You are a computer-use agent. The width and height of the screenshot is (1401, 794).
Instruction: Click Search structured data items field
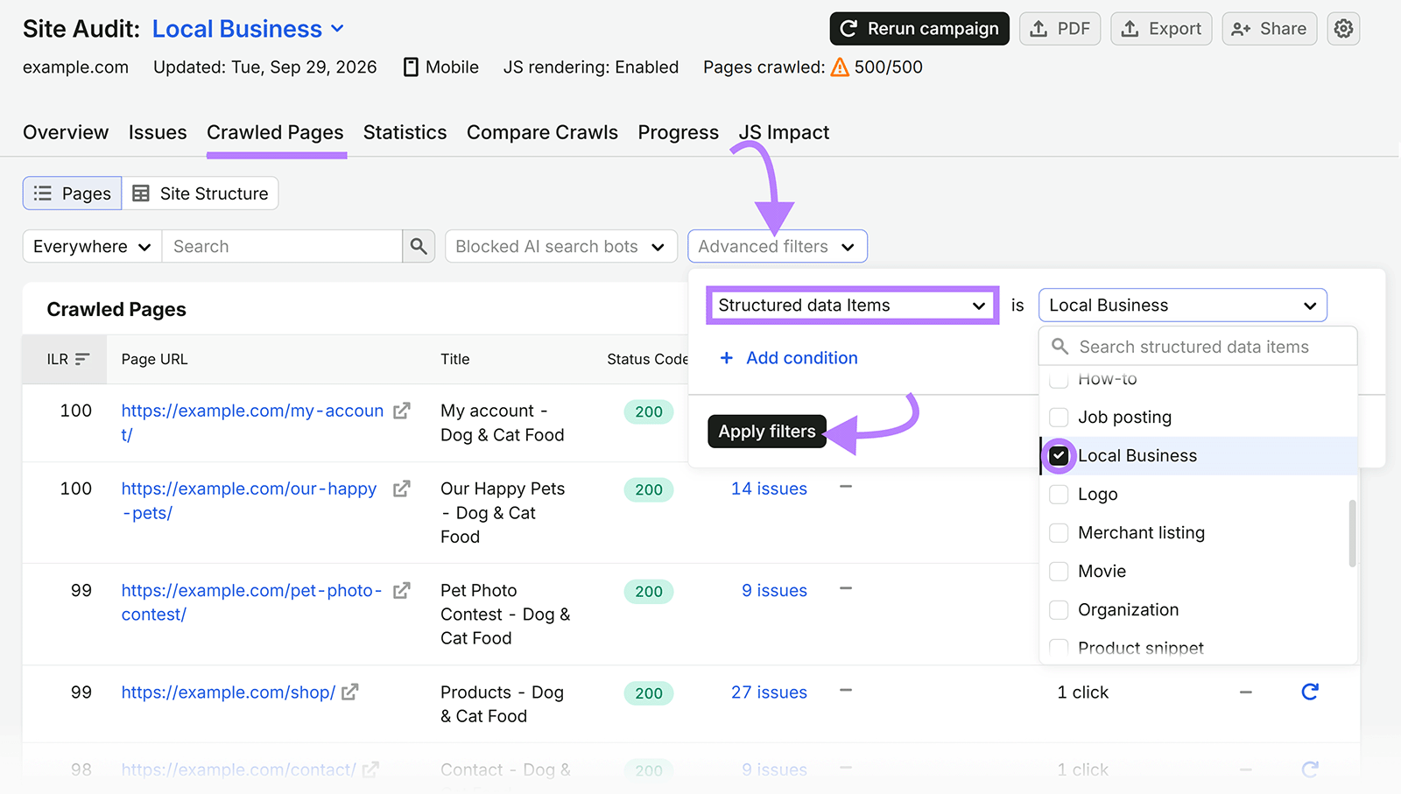1198,347
